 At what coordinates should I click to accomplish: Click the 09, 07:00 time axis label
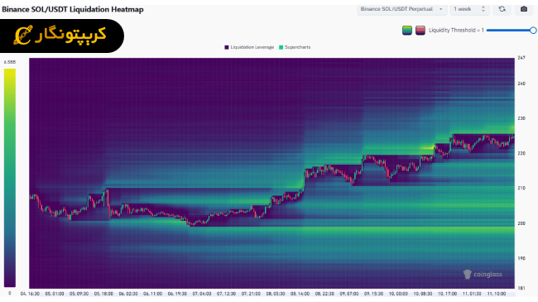click(349, 294)
